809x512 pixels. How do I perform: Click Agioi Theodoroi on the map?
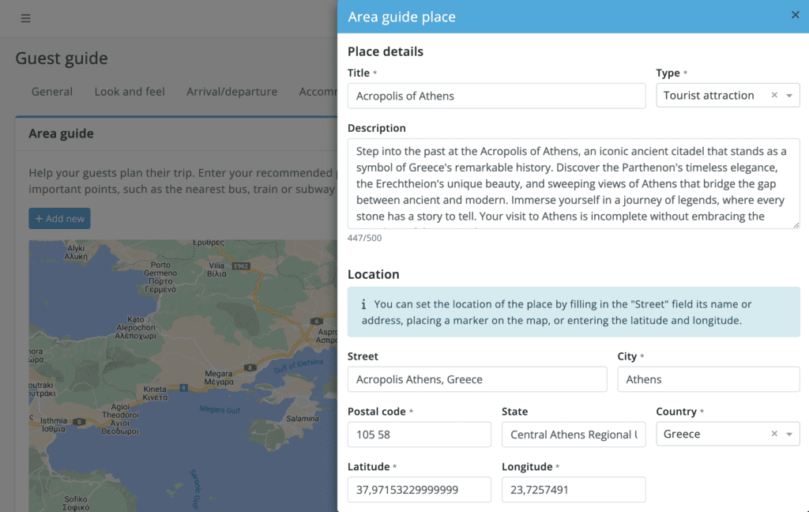(120, 419)
